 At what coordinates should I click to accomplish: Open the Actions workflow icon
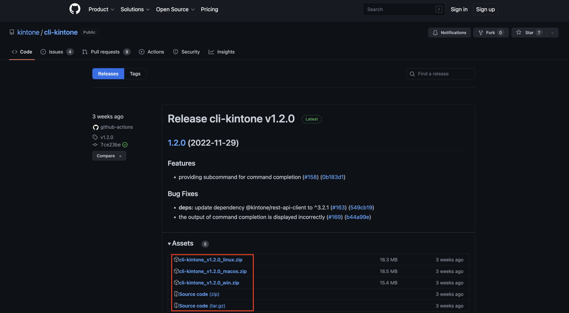tap(142, 52)
